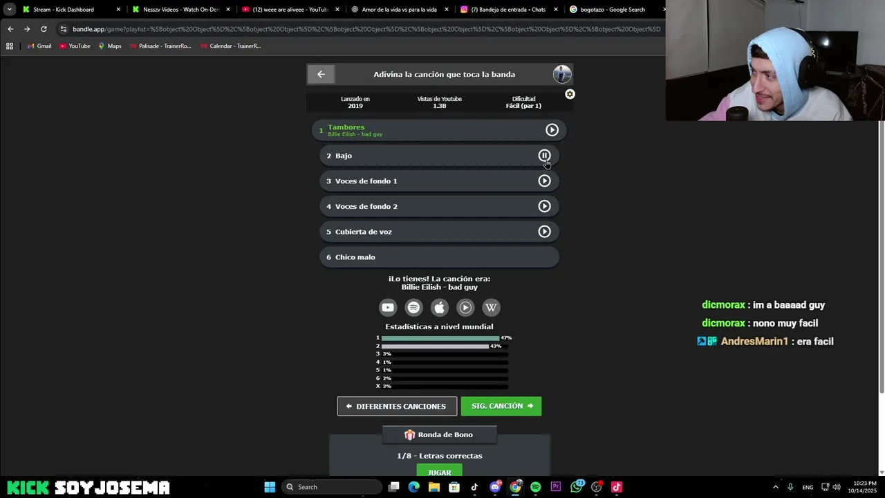Play the Tambores track

(x=552, y=130)
